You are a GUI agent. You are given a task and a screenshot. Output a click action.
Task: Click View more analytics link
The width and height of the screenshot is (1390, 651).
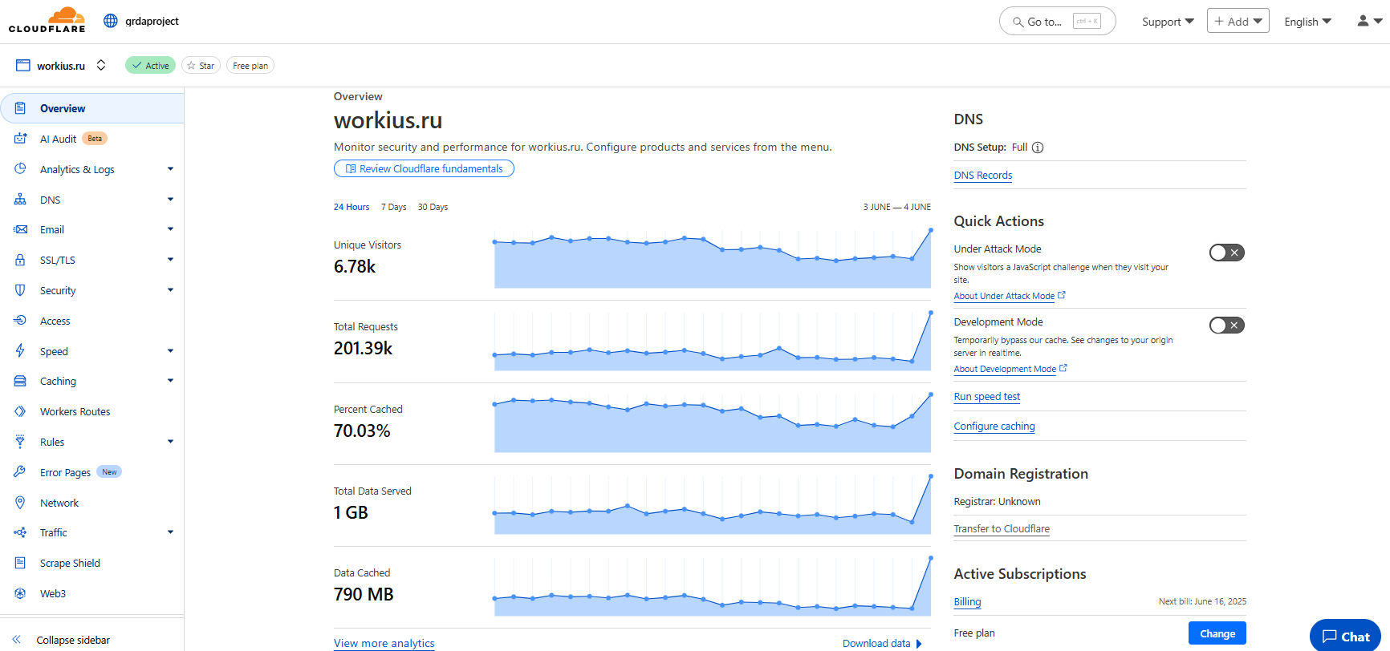point(384,643)
